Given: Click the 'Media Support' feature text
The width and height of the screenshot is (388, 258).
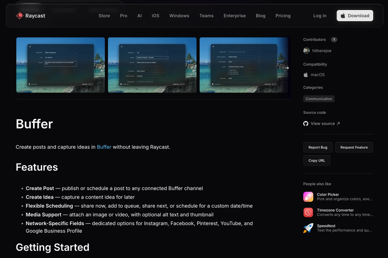Looking at the screenshot, I should pos(44,214).
